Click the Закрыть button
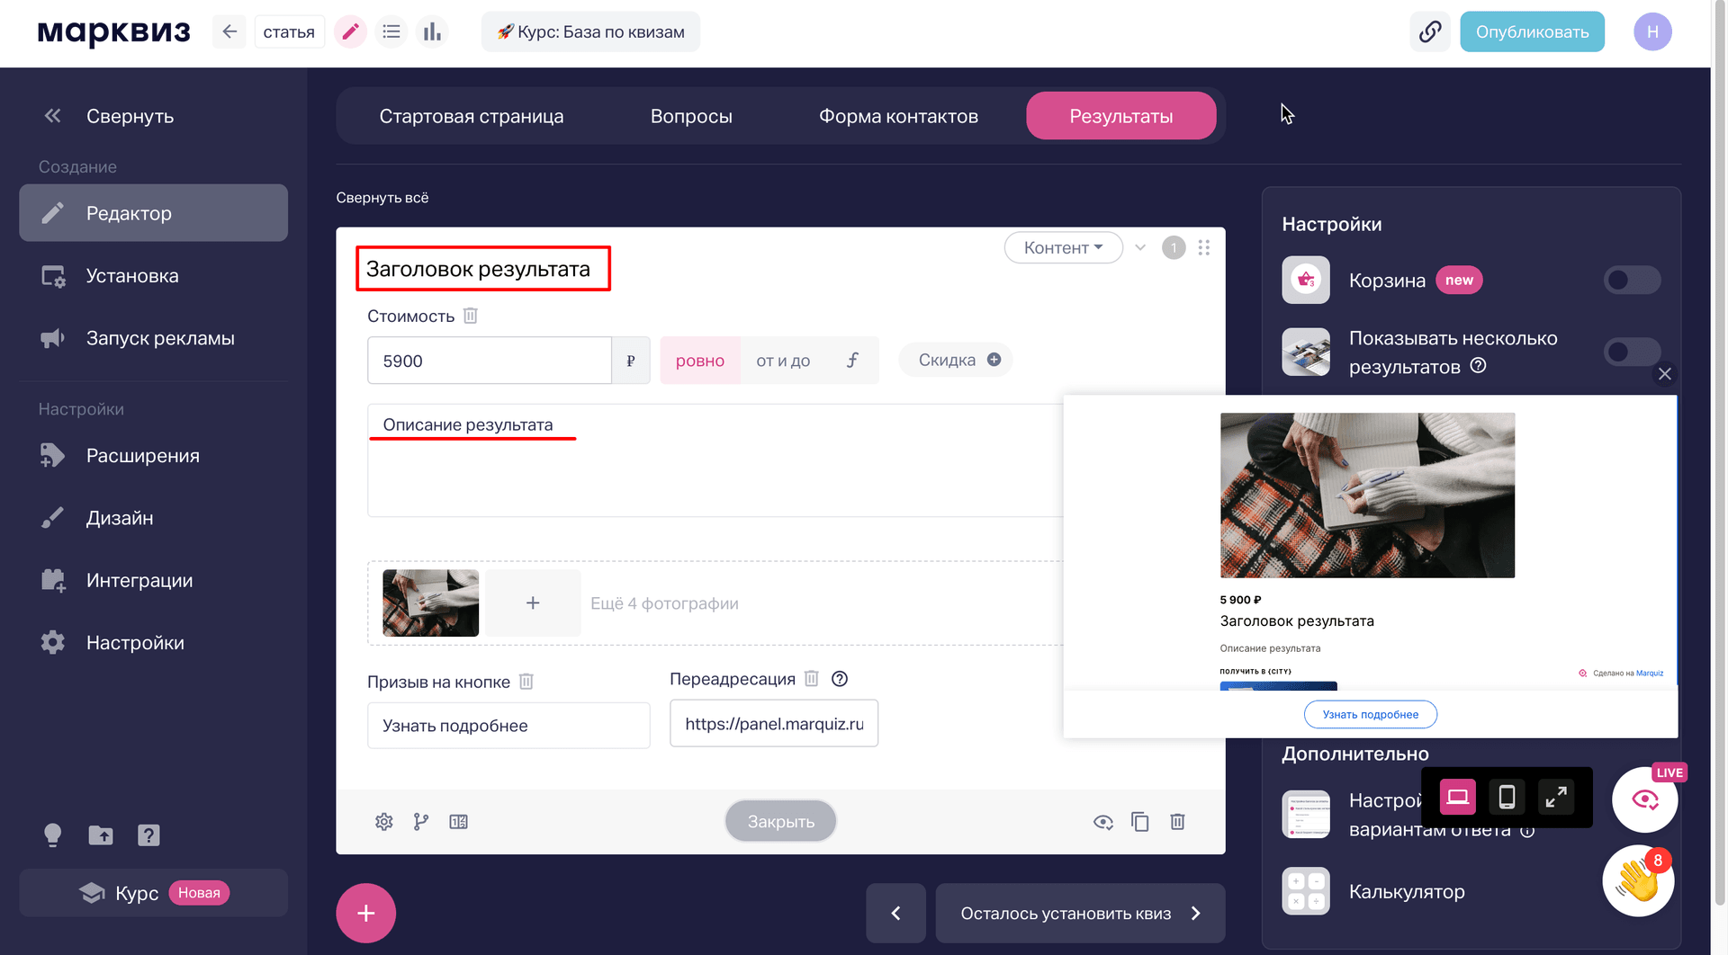The width and height of the screenshot is (1728, 955). (781, 822)
